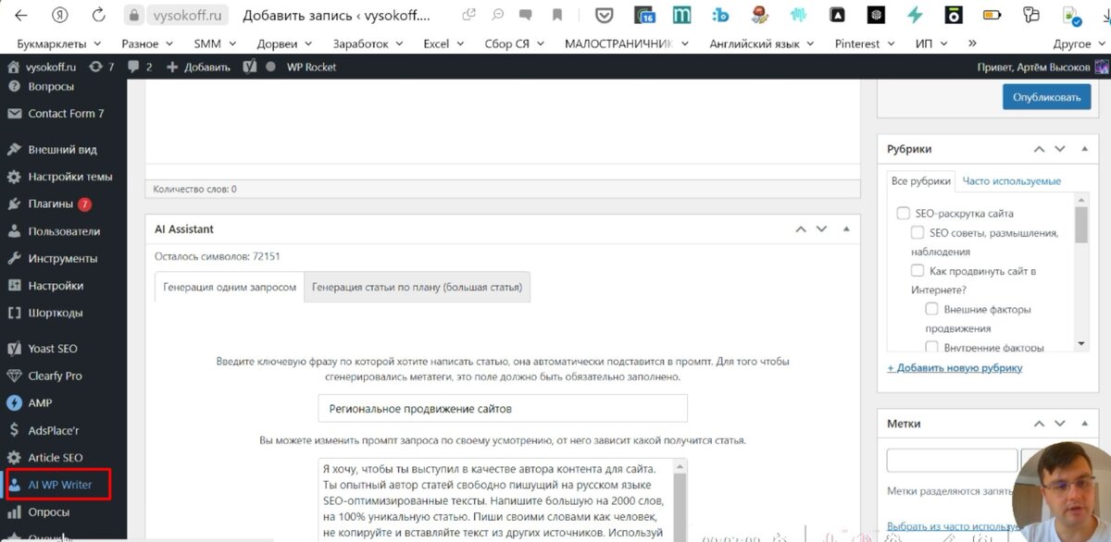Check the SEO-раскрутка сайта category
The width and height of the screenshot is (1111, 542).
tap(904, 214)
